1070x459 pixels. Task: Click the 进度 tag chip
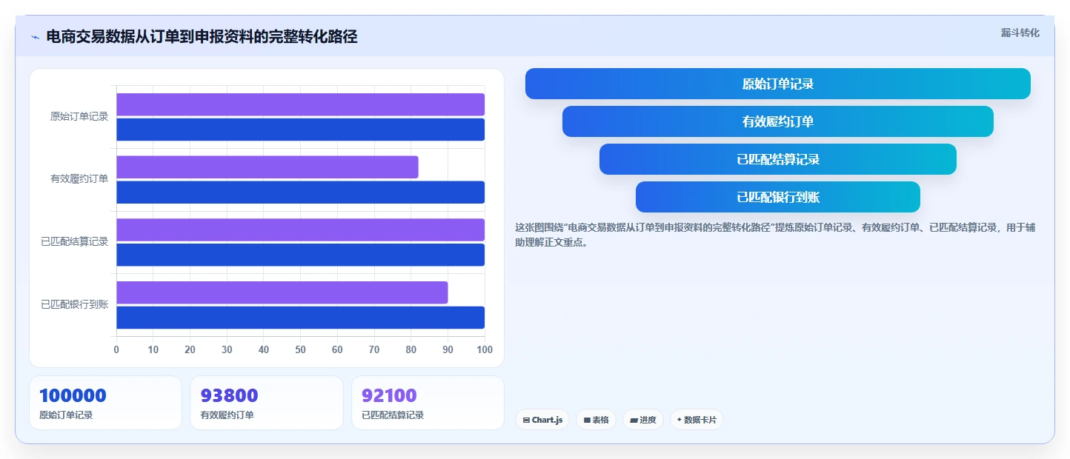[643, 420]
